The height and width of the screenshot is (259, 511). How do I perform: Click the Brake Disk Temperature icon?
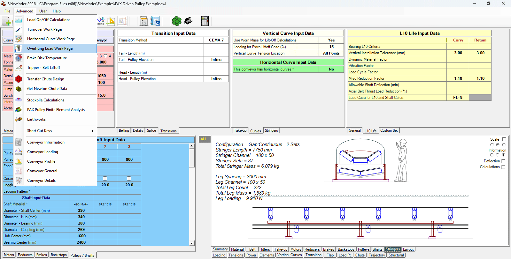coord(19,58)
